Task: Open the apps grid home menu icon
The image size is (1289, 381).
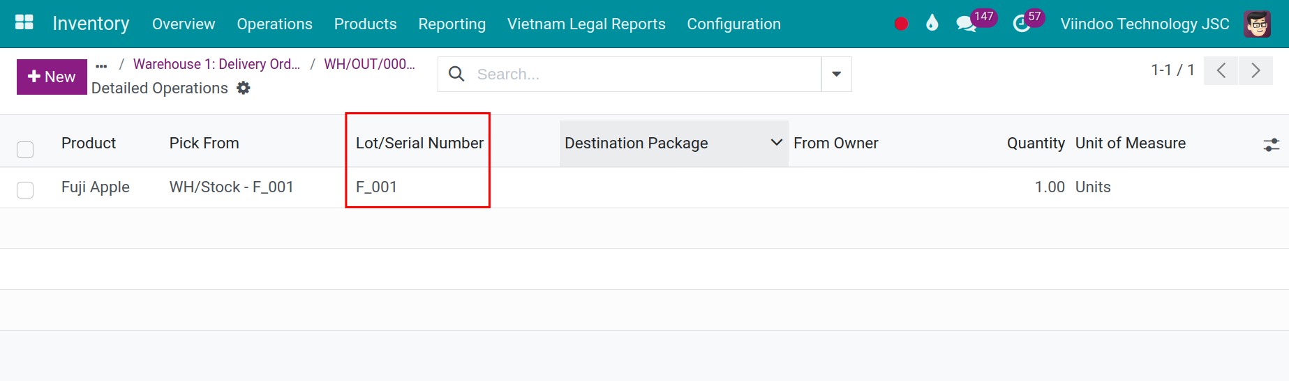Action: (x=24, y=22)
